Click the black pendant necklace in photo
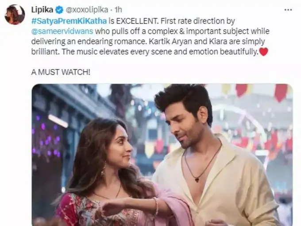Screen dimensions: 301x226 197,179
